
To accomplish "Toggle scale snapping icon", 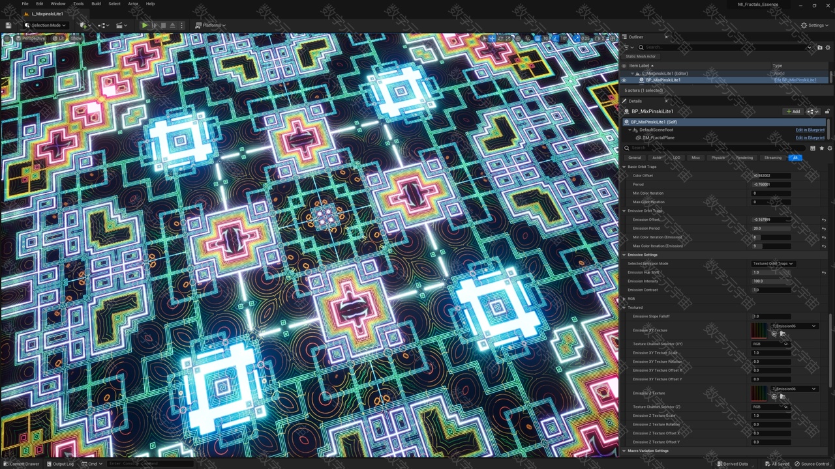I will pyautogui.click(x=576, y=38).
